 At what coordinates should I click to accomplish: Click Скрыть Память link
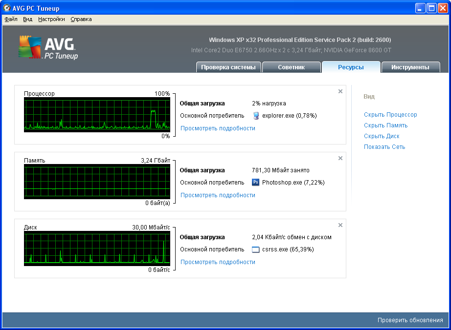(386, 125)
